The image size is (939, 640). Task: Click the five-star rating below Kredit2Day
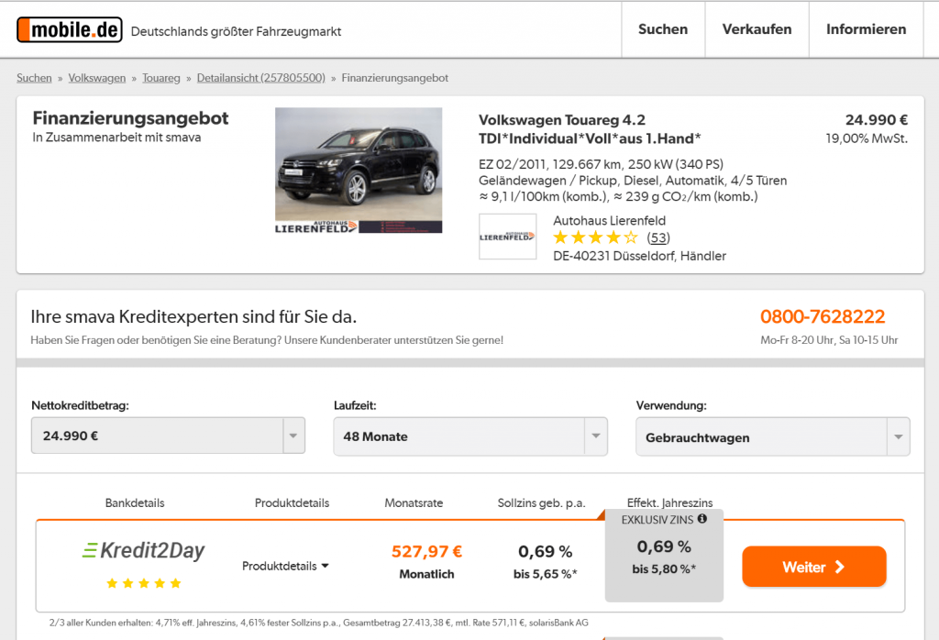(144, 581)
